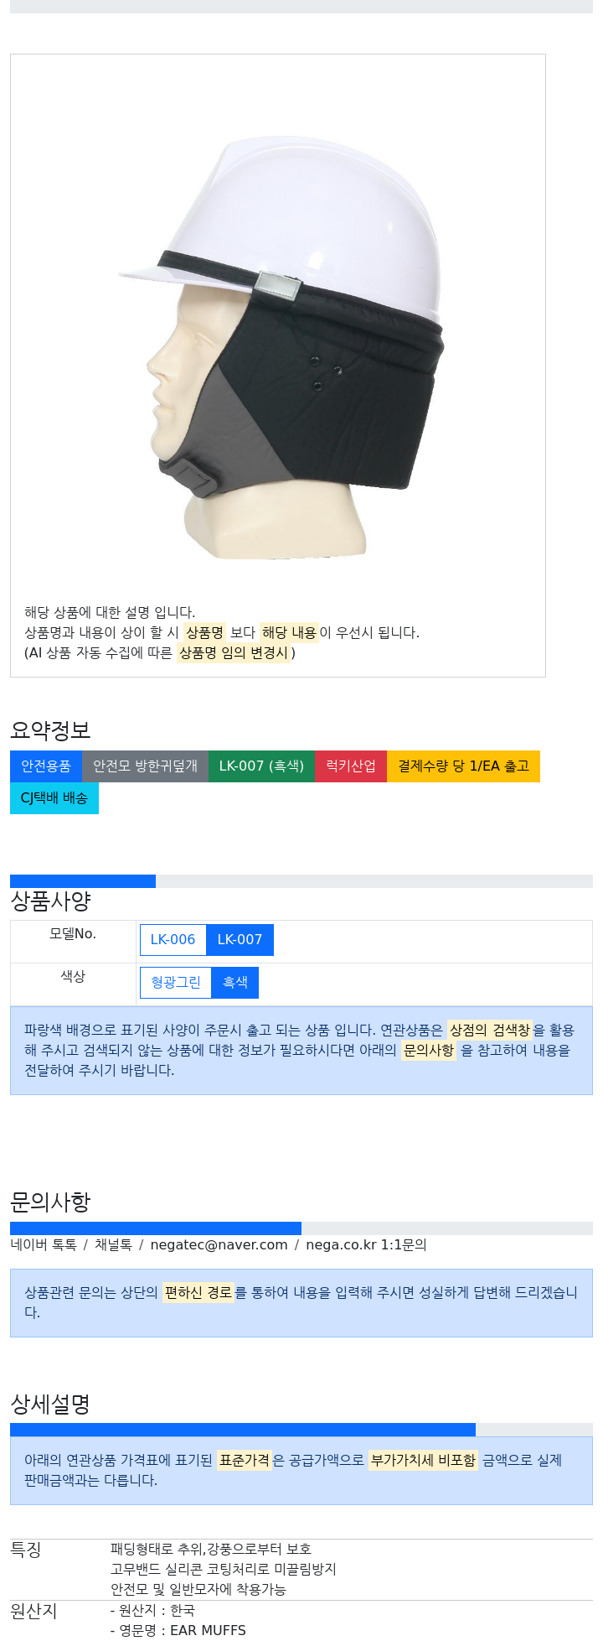The height and width of the screenshot is (1641, 603).
Task: Click the negatec@naver.com email address
Action: coord(219,1245)
